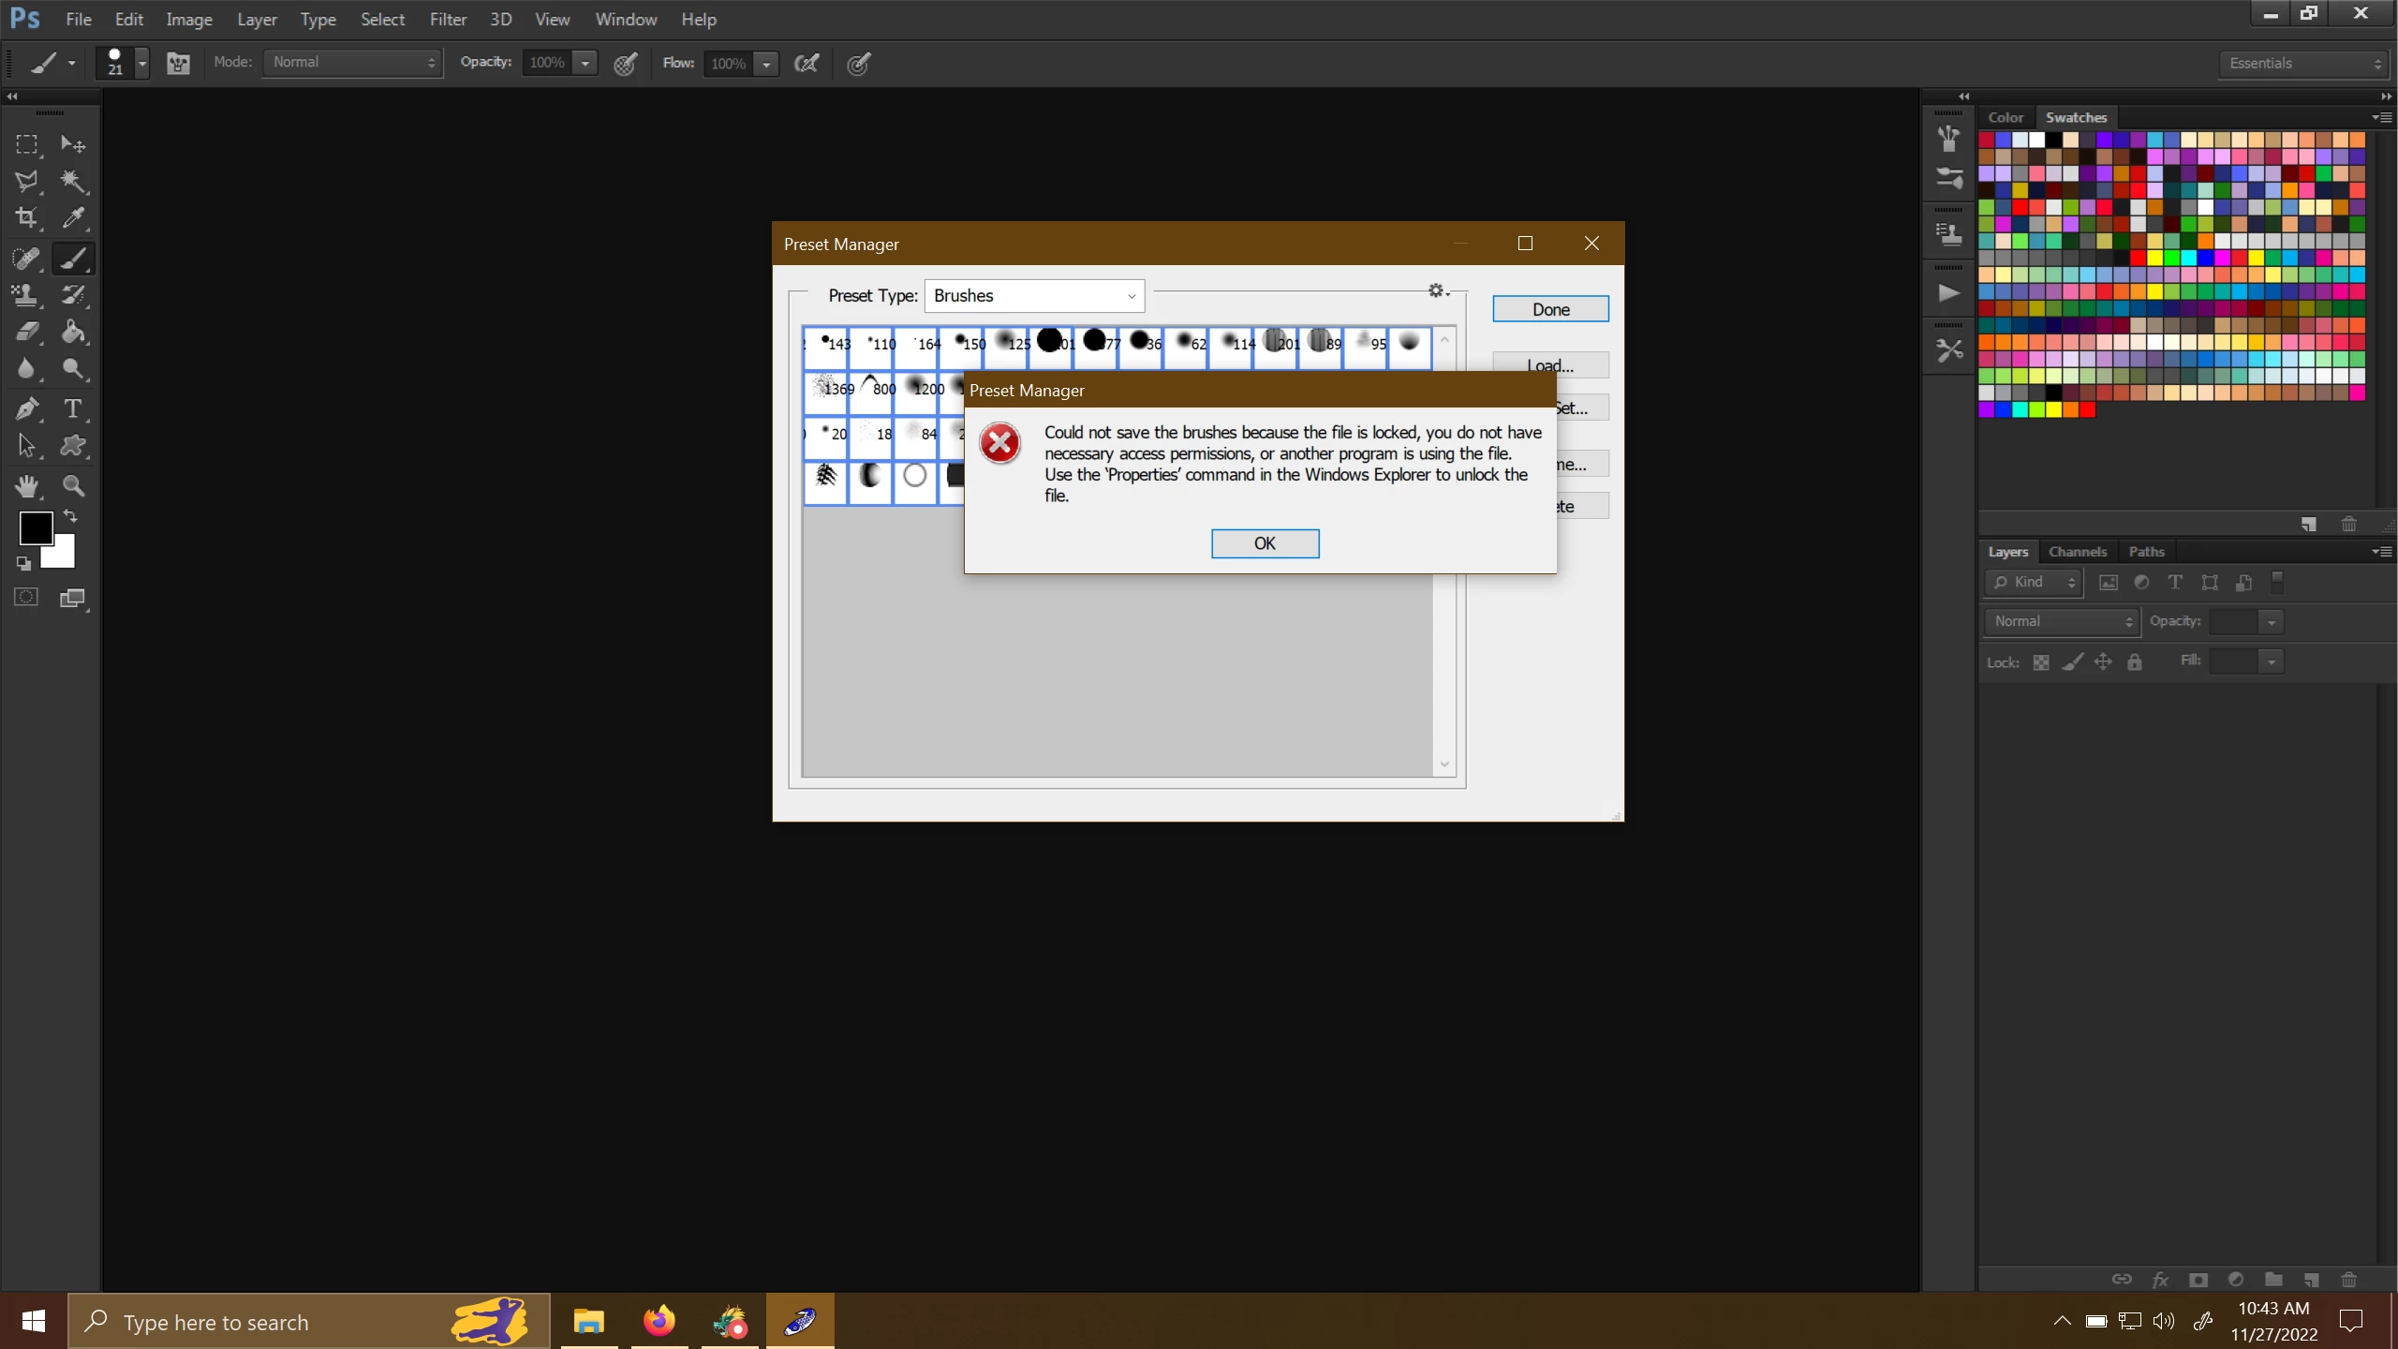Toggle Quick Mask mode
This screenshot has height=1349, width=2398.
(x=26, y=598)
